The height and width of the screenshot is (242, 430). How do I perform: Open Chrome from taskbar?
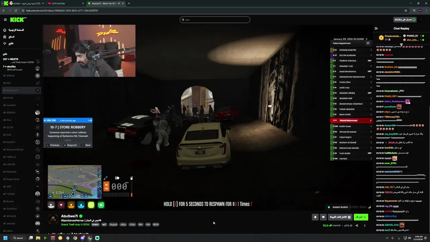[75, 238]
